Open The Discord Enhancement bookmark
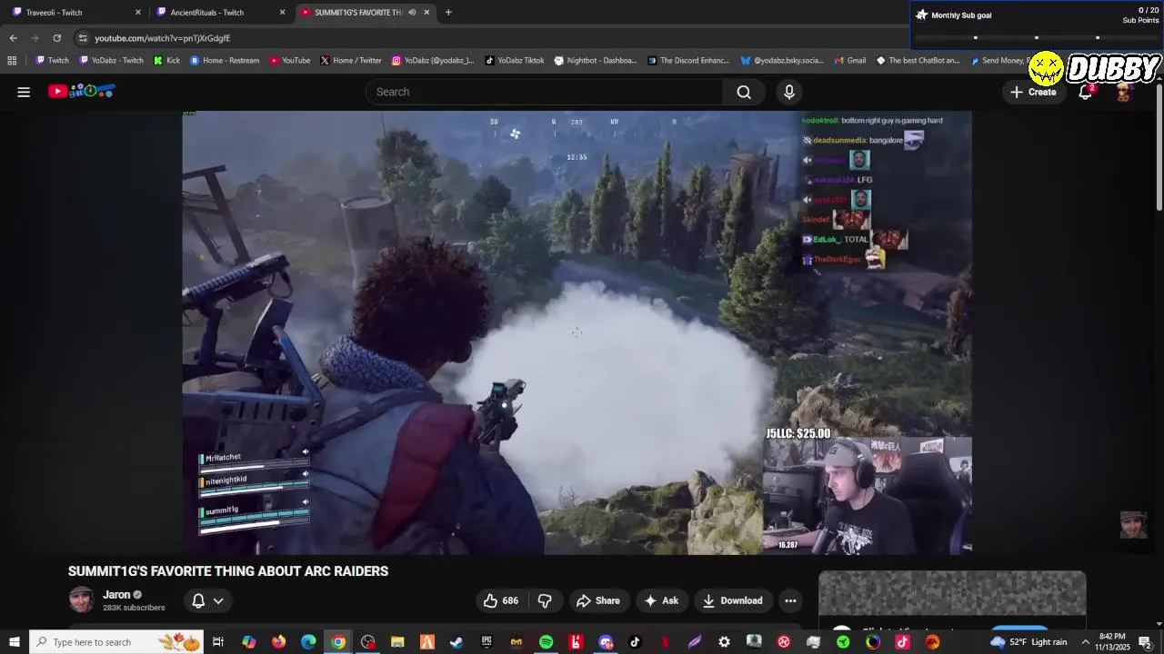This screenshot has width=1164, height=654. tap(688, 61)
